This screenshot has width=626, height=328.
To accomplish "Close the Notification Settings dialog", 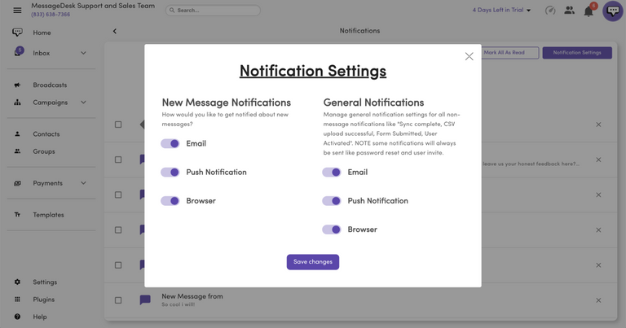I will 469,56.
